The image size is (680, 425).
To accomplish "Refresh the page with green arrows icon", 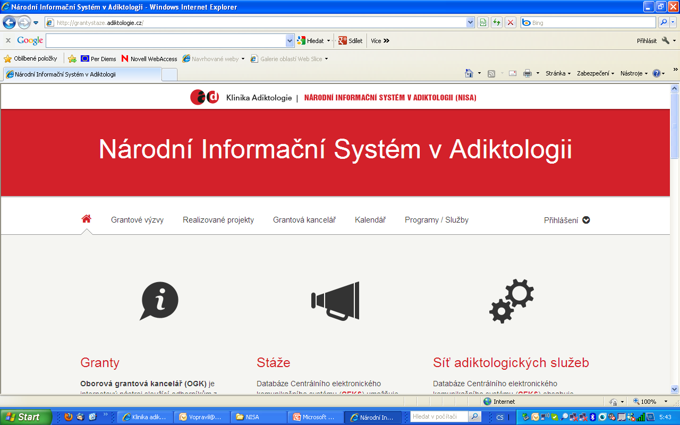I will tap(497, 22).
